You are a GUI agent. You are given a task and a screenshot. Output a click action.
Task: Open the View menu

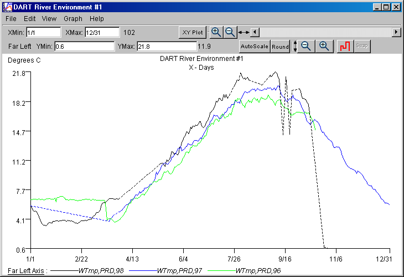pyautogui.click(x=49, y=19)
